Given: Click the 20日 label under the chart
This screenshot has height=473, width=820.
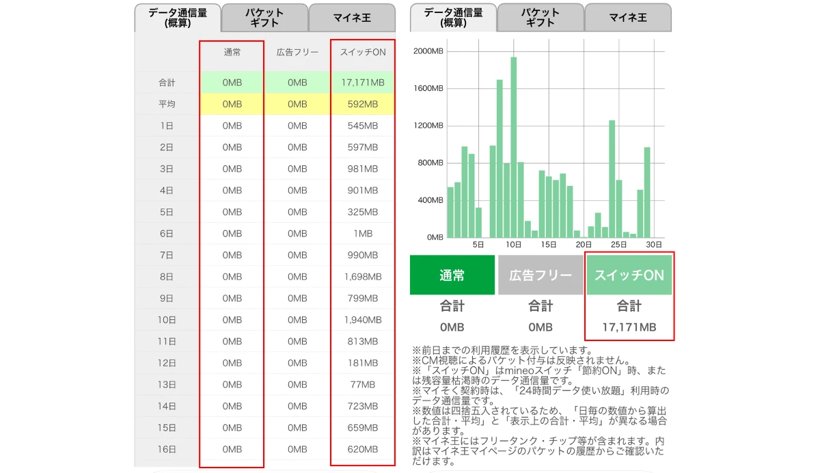Looking at the screenshot, I should (x=583, y=245).
